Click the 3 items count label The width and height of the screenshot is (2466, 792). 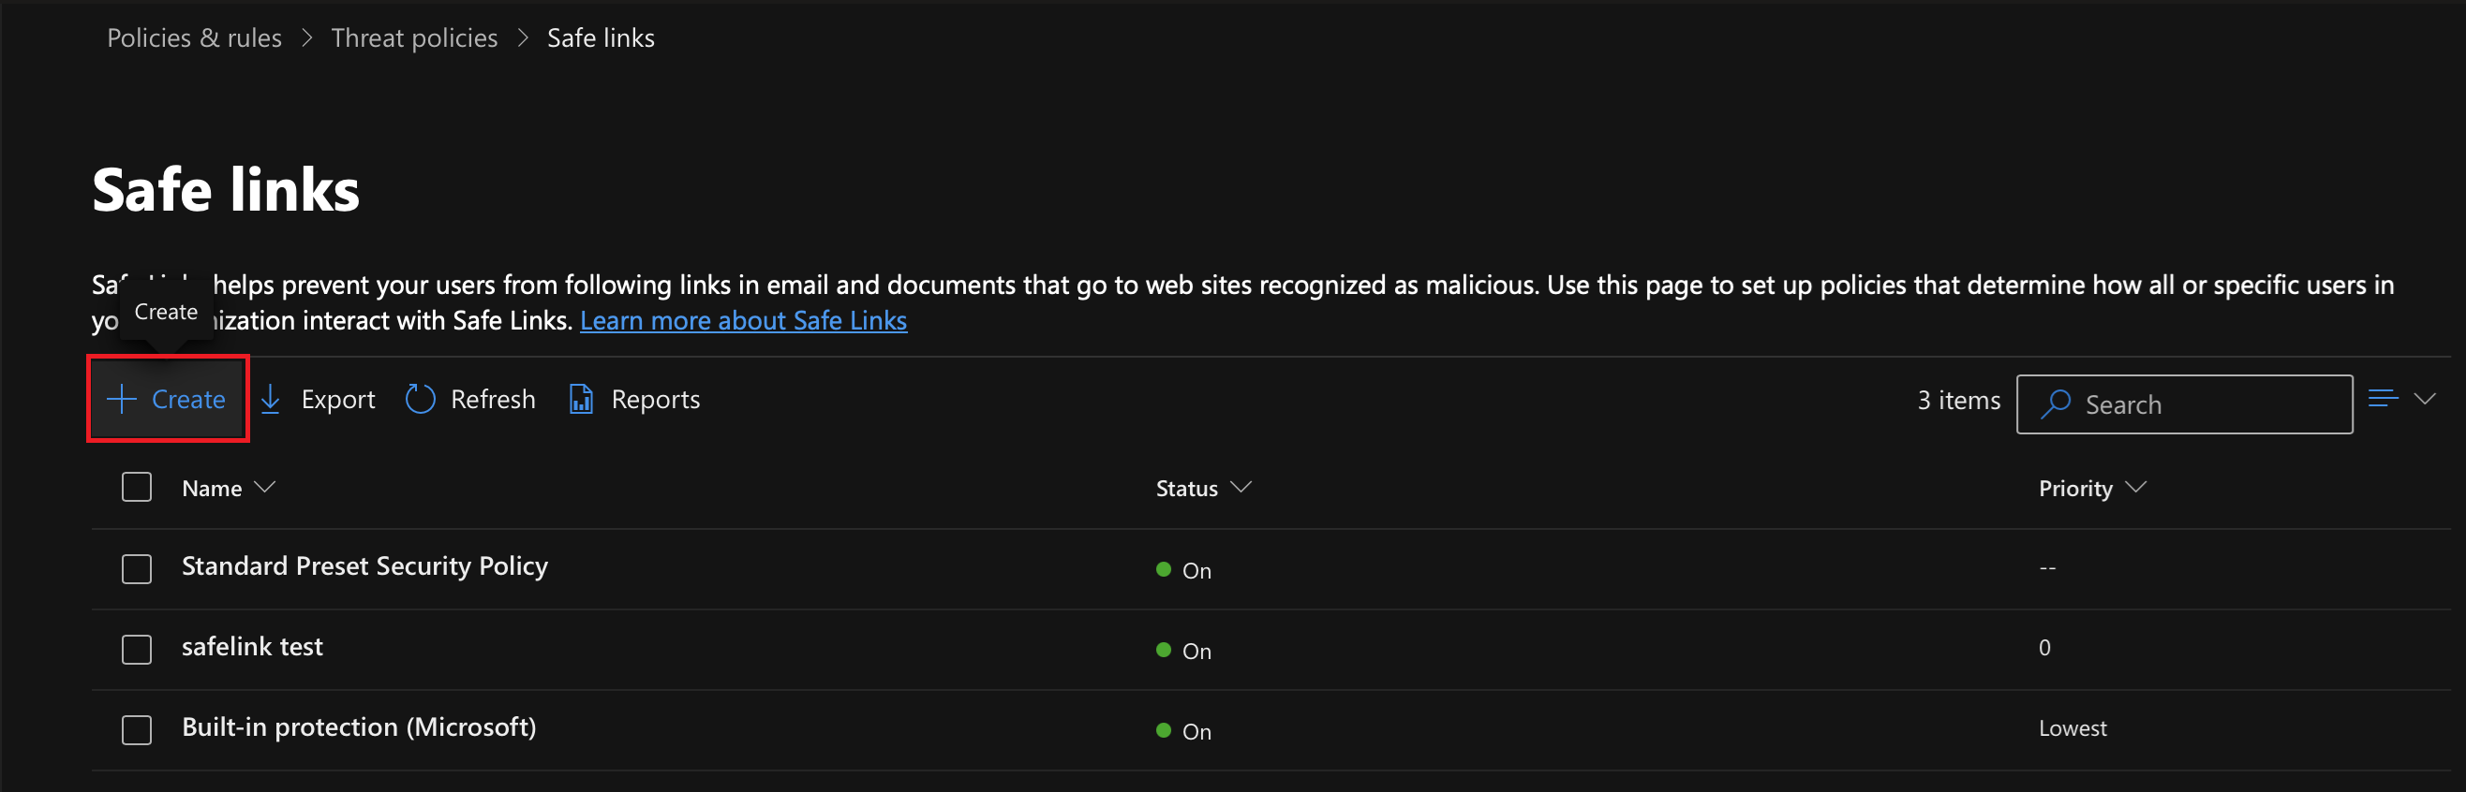(1958, 400)
